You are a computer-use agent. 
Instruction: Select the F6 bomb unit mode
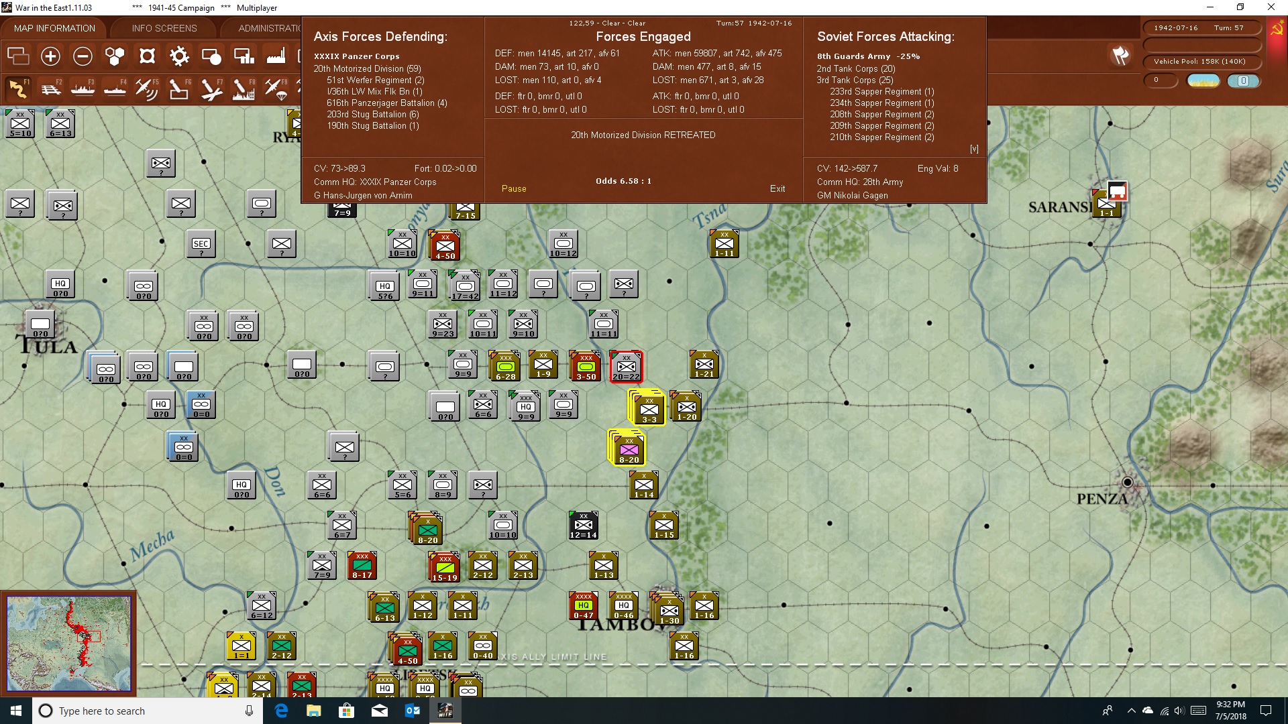179,88
